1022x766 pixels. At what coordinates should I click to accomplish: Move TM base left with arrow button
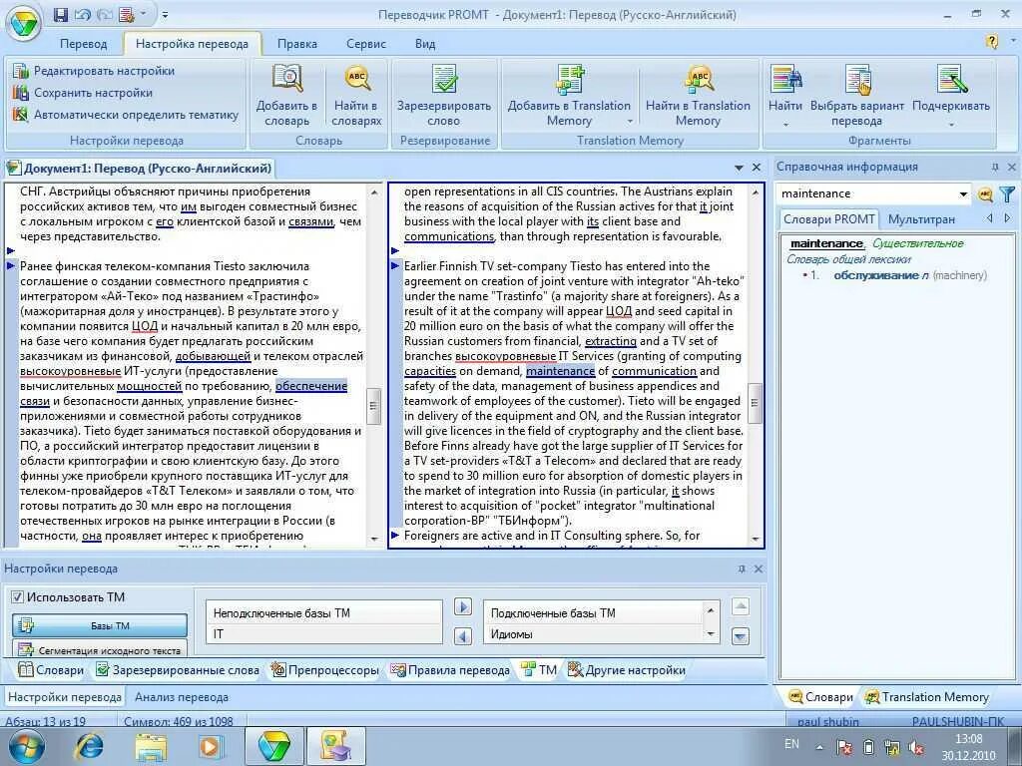pyautogui.click(x=463, y=635)
